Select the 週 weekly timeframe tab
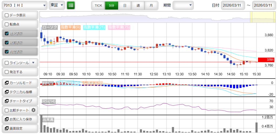277x135 pixels. pyautogui.click(x=138, y=5)
